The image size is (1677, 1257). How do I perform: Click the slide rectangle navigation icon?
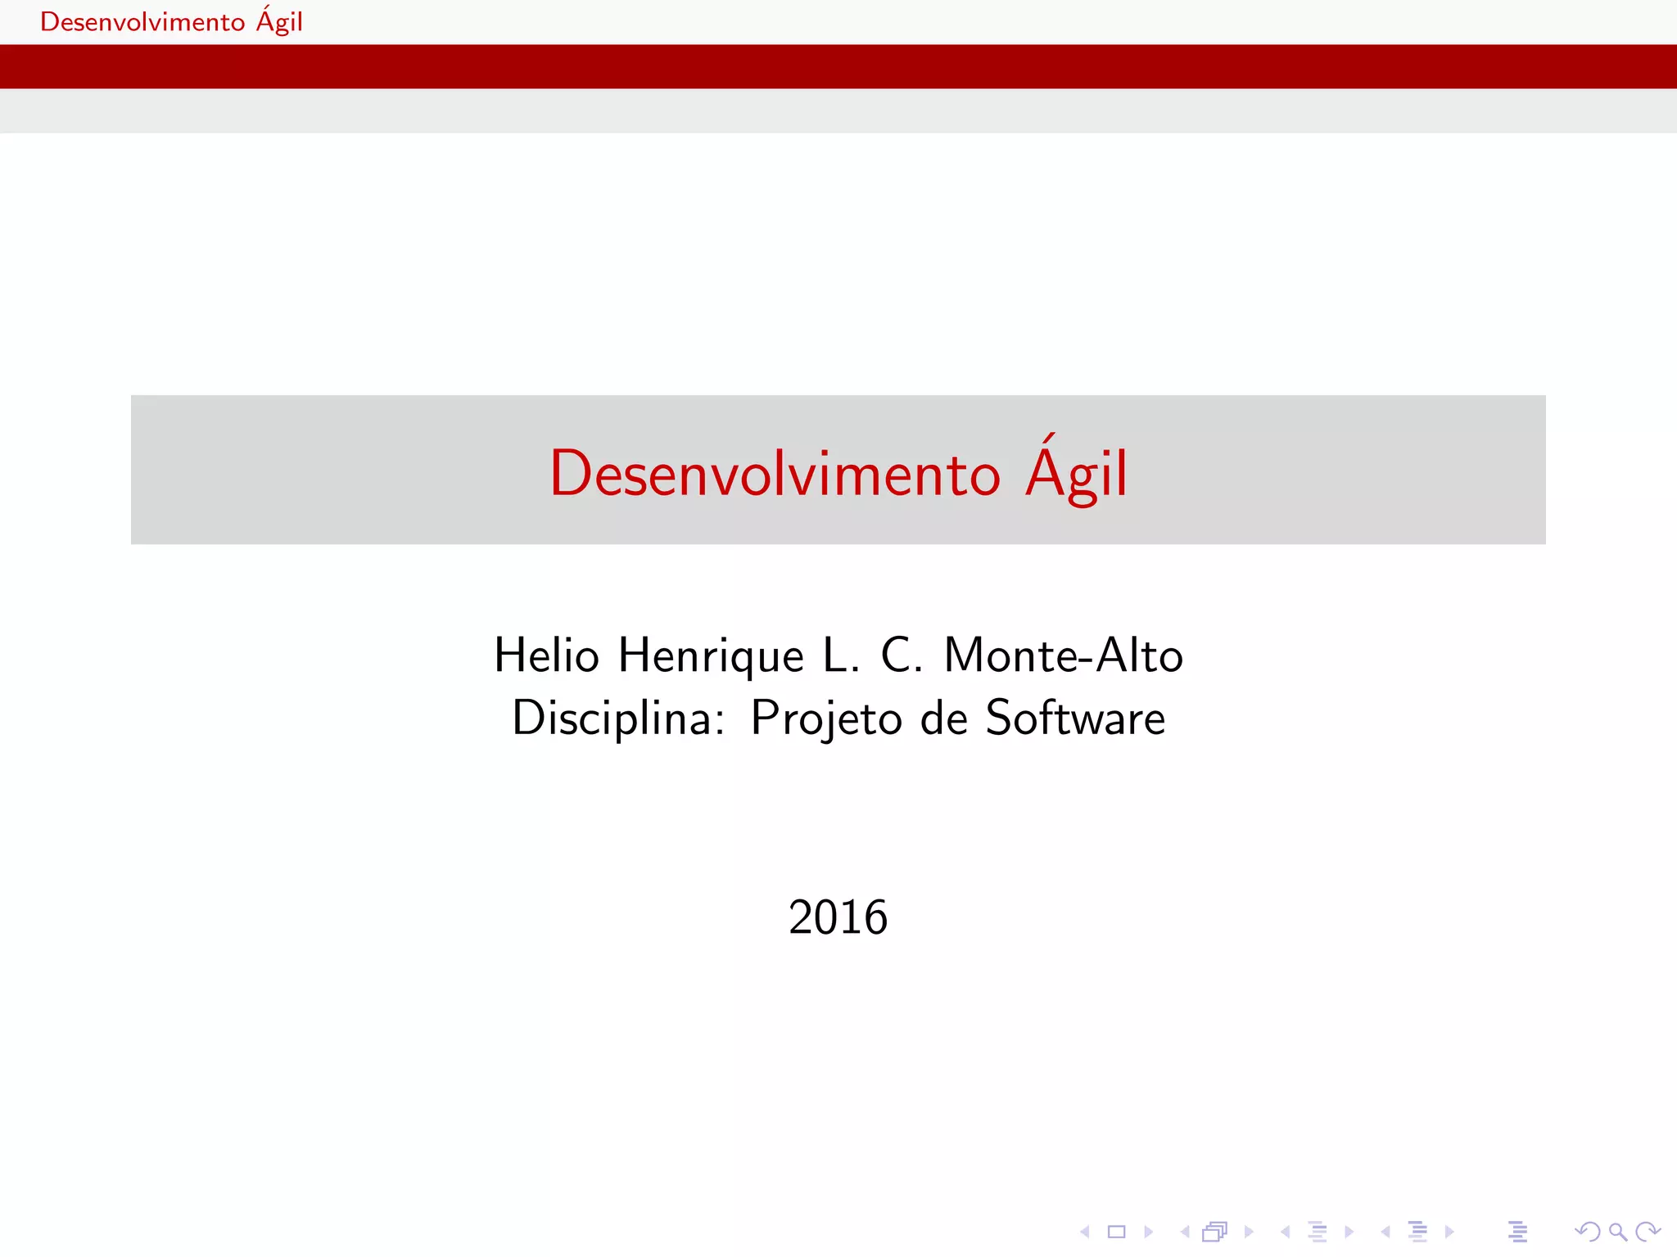click(1116, 1232)
